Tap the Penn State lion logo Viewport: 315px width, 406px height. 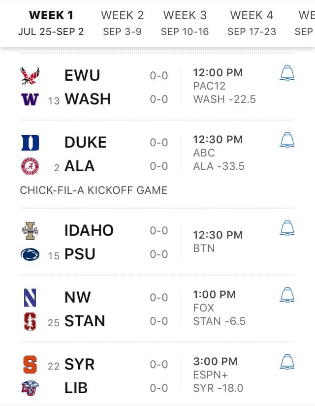coord(30,254)
